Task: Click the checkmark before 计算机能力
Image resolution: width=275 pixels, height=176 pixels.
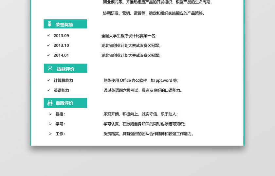Action: 48,80
